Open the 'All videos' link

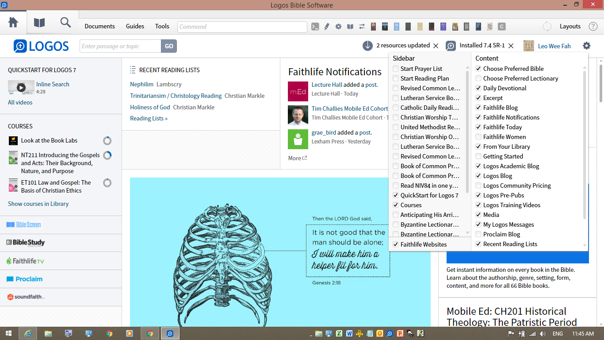tap(20, 102)
